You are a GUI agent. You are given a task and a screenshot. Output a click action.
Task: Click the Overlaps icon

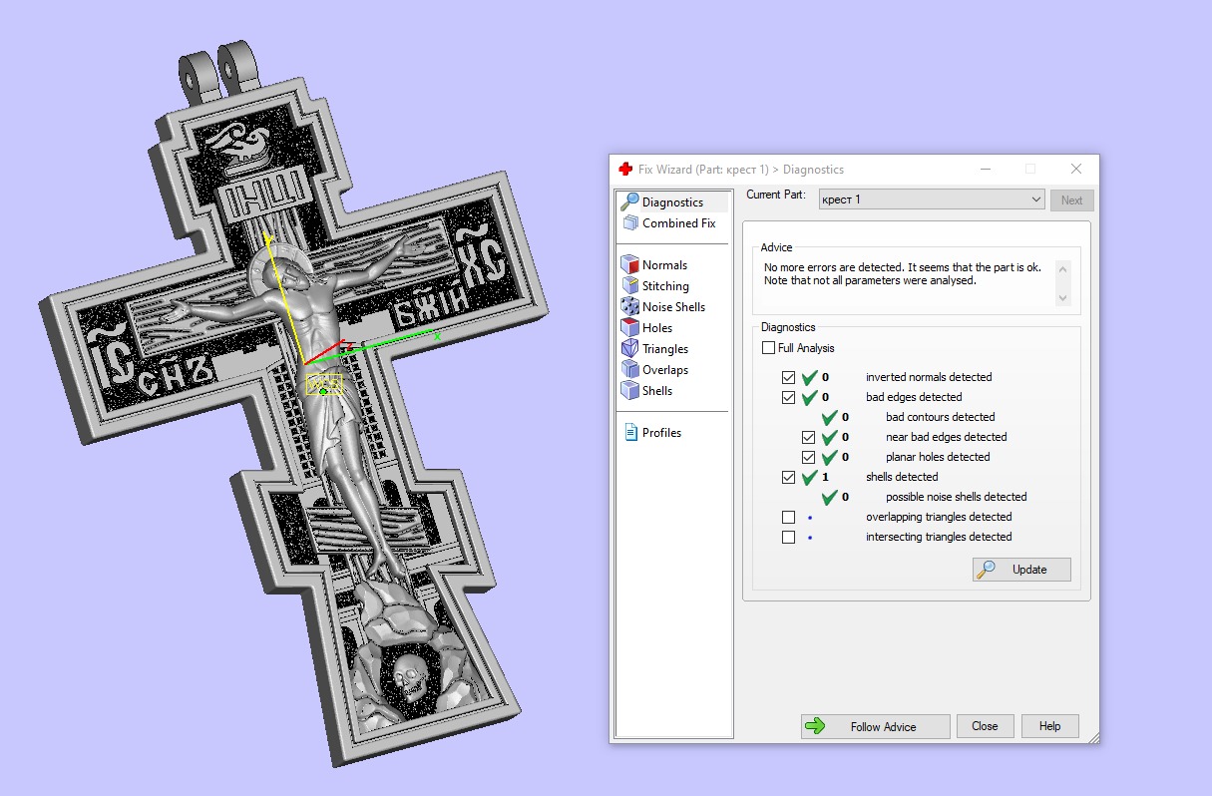click(x=629, y=370)
